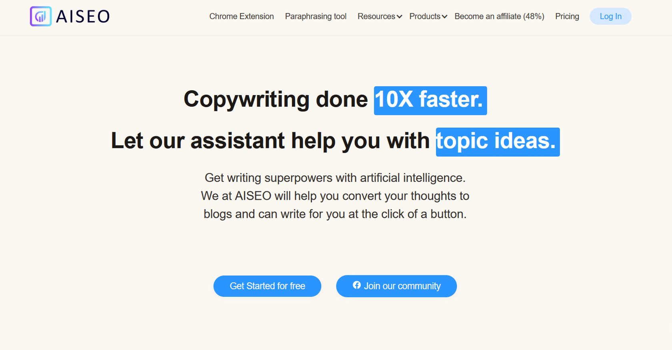This screenshot has width=672, height=350.
Task: Click Get Started for free button
Action: point(267,286)
